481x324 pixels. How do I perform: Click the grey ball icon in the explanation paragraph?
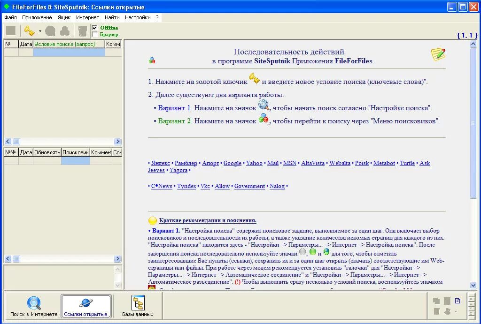[x=303, y=252]
